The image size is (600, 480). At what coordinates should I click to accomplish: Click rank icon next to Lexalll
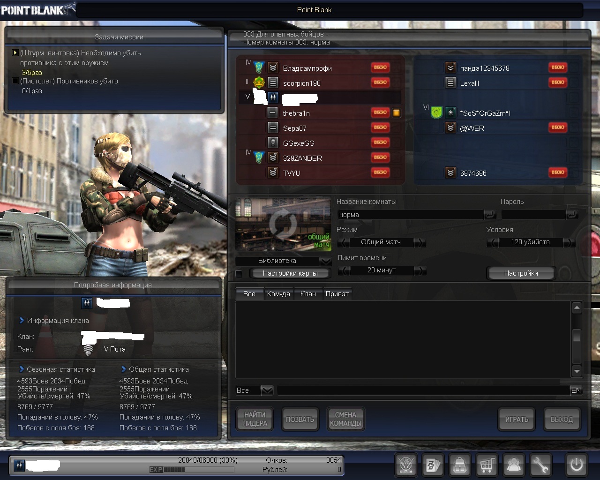point(450,83)
